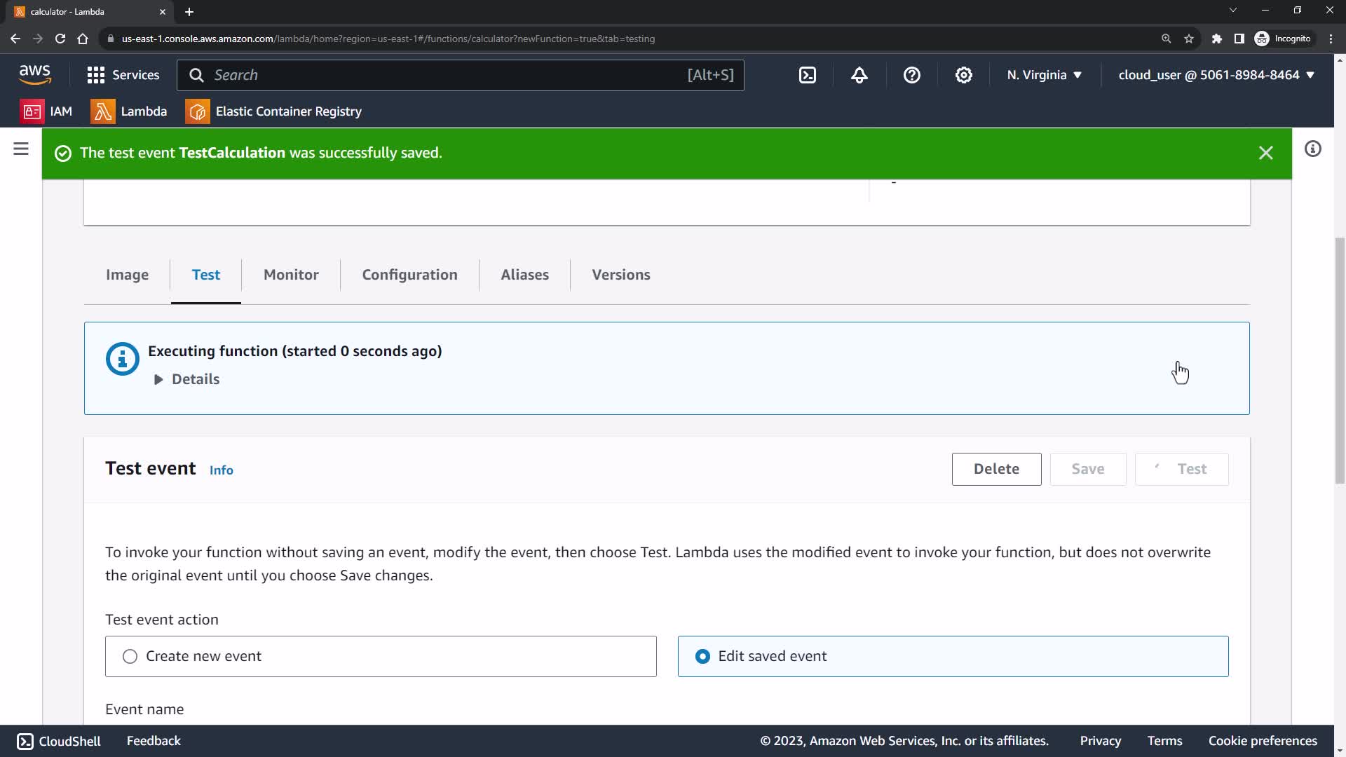1346x757 pixels.
Task: Click the help question mark icon
Action: 911,75
